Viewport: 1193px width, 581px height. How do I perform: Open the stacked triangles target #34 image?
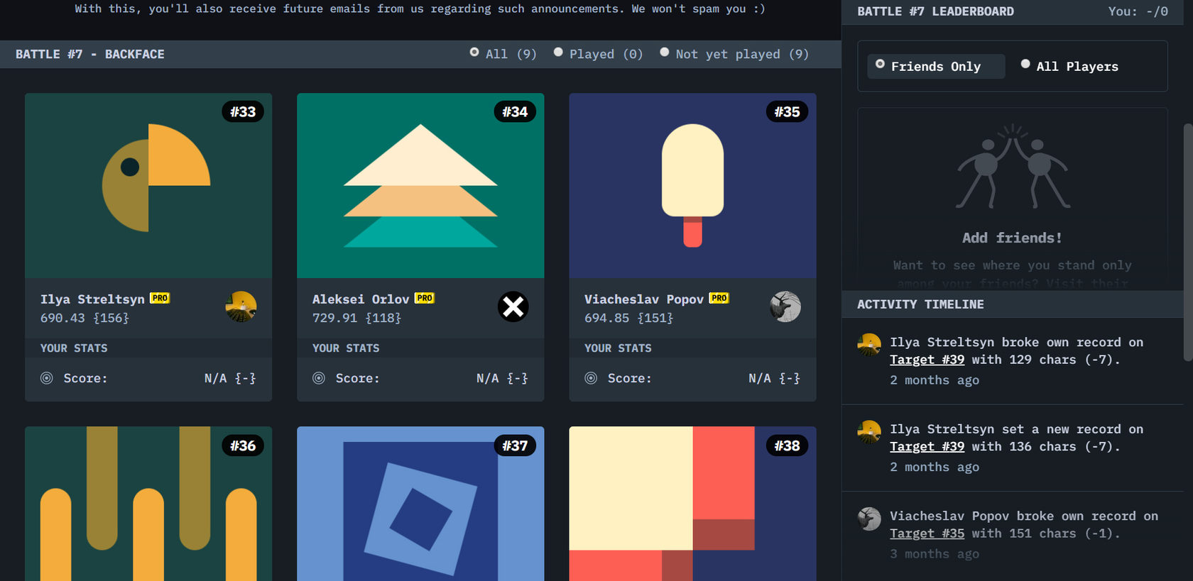tap(420, 186)
